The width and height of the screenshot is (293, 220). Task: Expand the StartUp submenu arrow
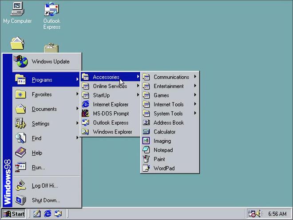click(138, 94)
